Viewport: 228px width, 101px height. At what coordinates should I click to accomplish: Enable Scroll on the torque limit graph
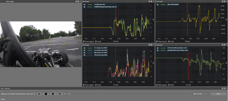[x=96, y=85]
